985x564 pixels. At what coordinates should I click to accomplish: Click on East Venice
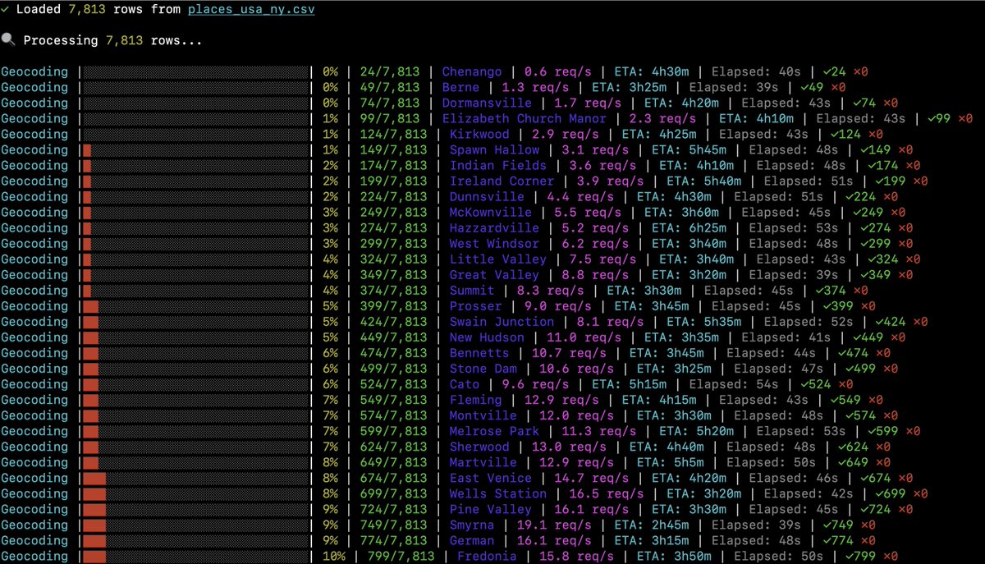point(490,478)
